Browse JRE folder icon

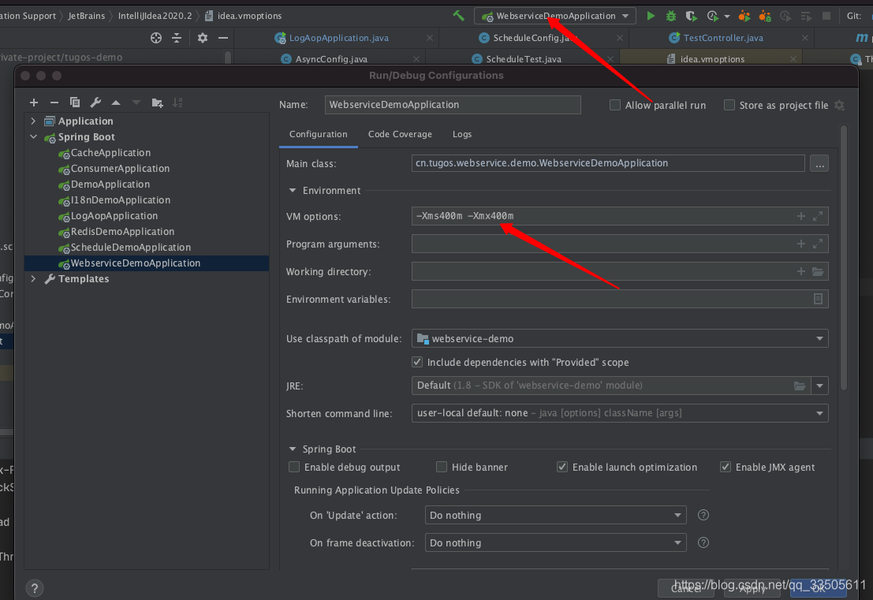click(800, 386)
